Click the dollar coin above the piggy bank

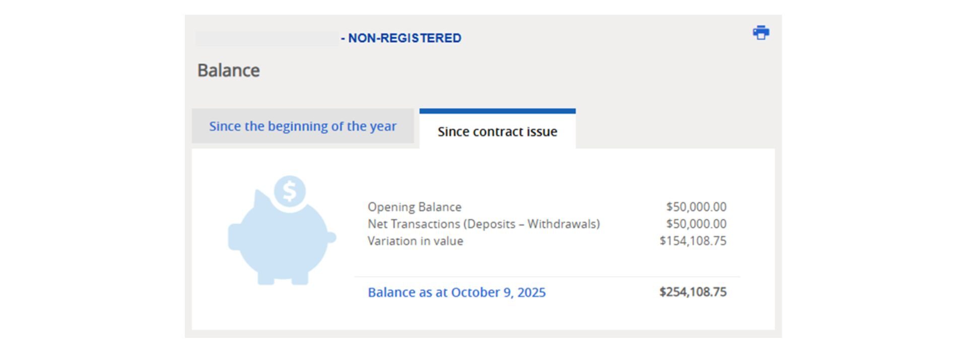(x=290, y=191)
